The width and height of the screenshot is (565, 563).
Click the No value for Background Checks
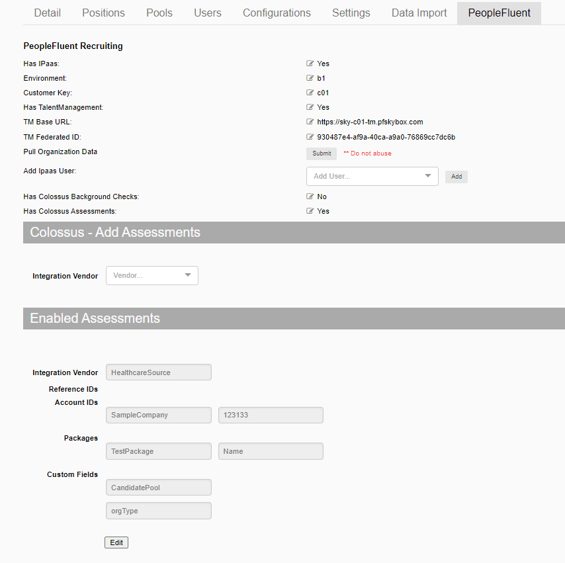pos(322,196)
